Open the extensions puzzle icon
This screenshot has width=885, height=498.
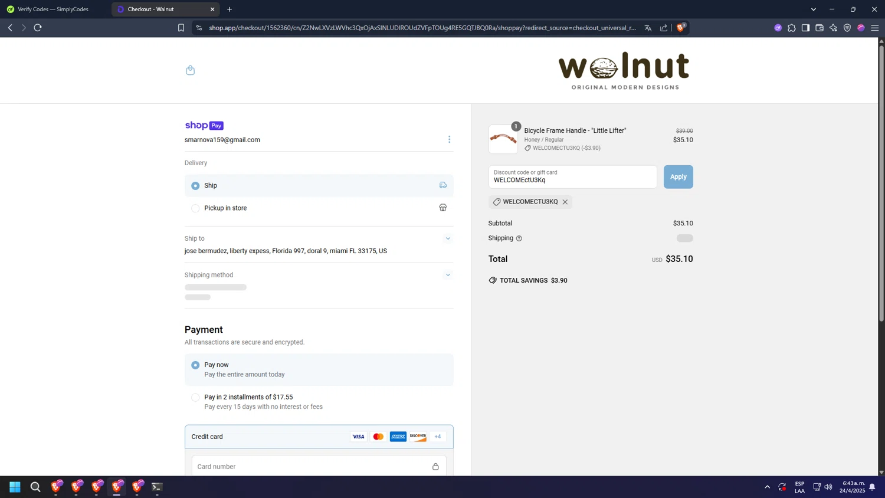792,28
